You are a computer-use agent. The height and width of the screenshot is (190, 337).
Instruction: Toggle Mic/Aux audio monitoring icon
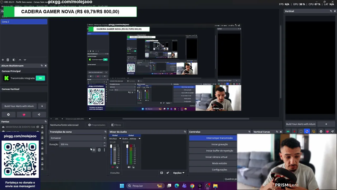[x=117, y=167]
